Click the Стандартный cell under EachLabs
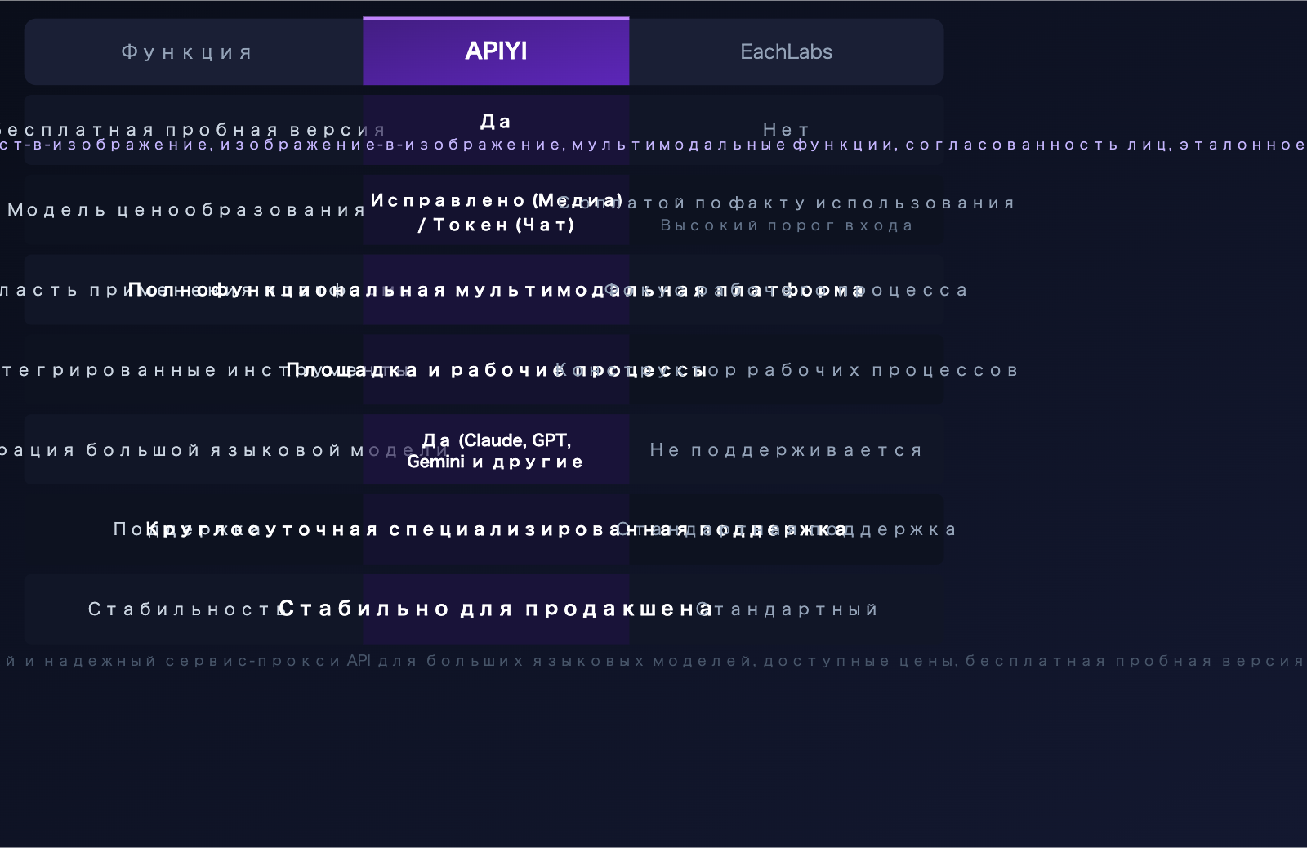This screenshot has height=848, width=1307. click(786, 608)
